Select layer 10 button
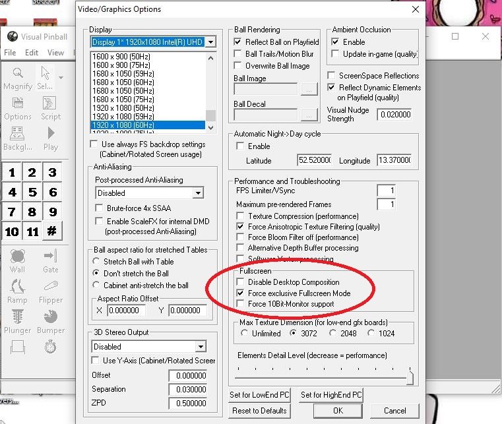The width and height of the screenshot is (502, 424). tap(12, 231)
